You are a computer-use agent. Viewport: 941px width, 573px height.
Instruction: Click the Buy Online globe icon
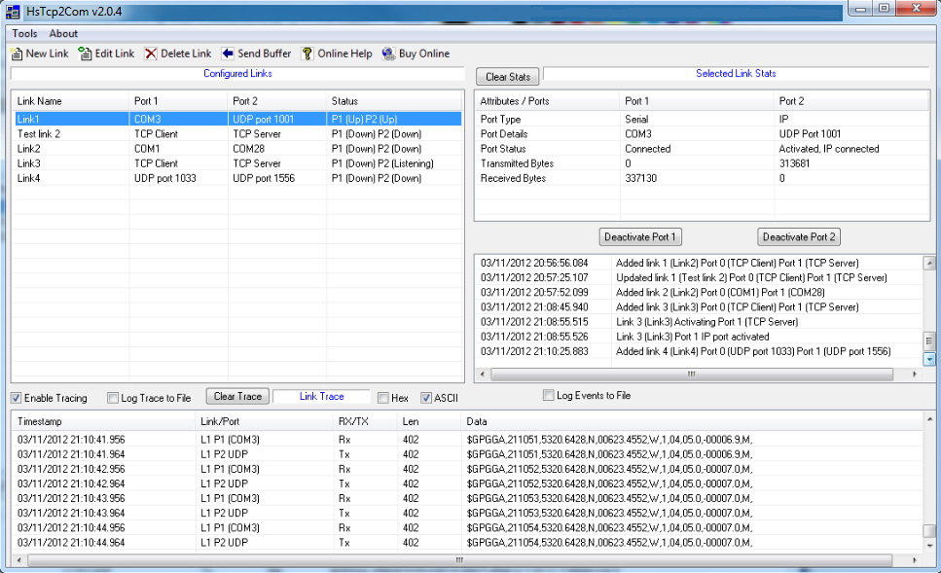coord(389,54)
